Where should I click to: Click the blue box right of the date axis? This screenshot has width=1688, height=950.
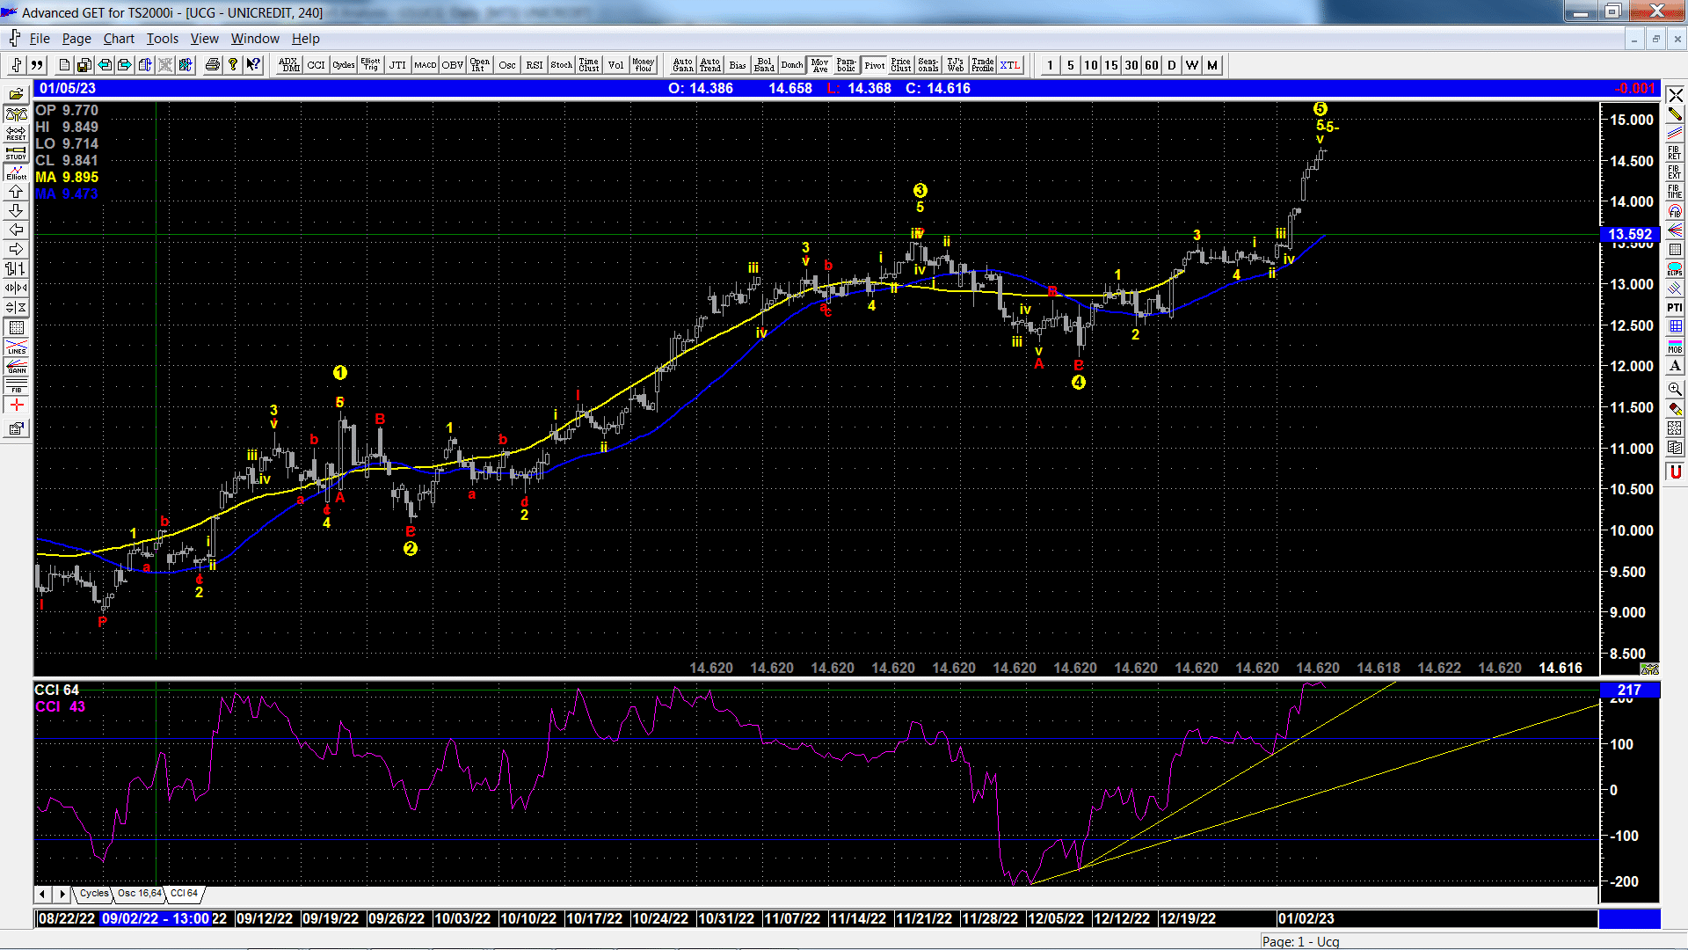(x=1629, y=918)
